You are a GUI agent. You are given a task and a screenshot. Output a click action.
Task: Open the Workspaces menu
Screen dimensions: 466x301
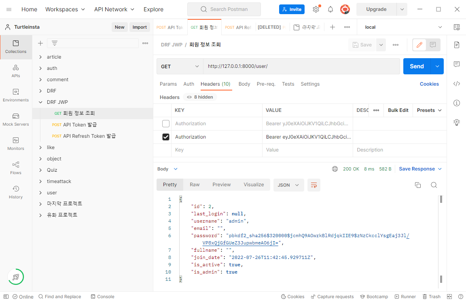[65, 10]
